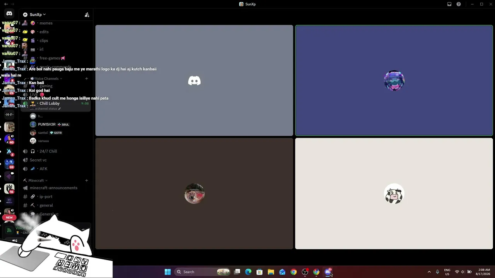Open Task View on the taskbar
The image size is (495, 278).
point(237,272)
